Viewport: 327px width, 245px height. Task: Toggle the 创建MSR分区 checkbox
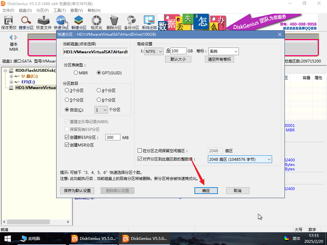(67, 145)
